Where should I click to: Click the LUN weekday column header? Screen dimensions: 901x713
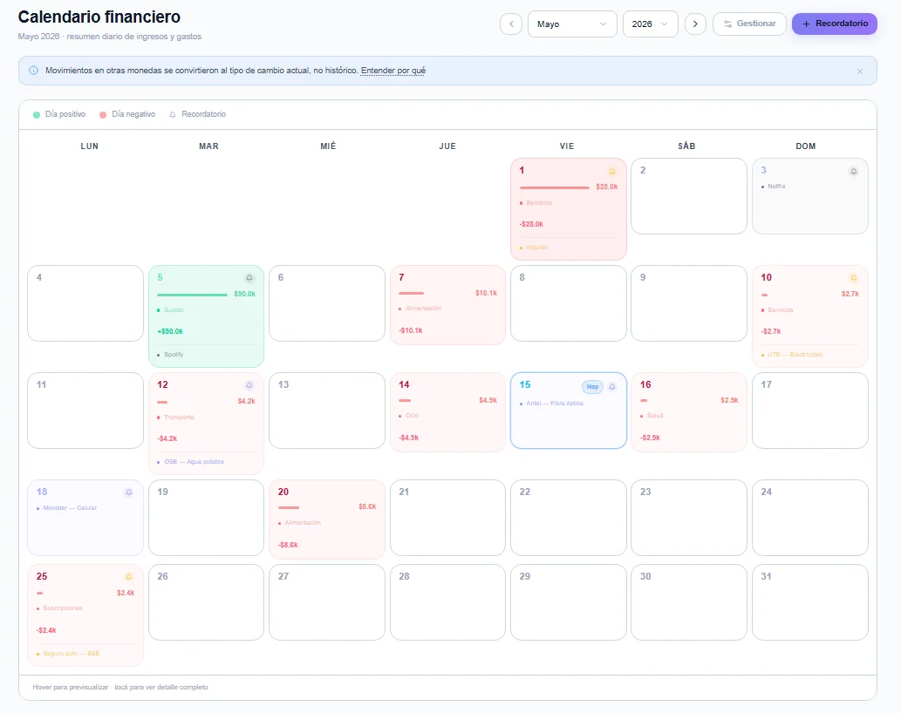tap(90, 146)
